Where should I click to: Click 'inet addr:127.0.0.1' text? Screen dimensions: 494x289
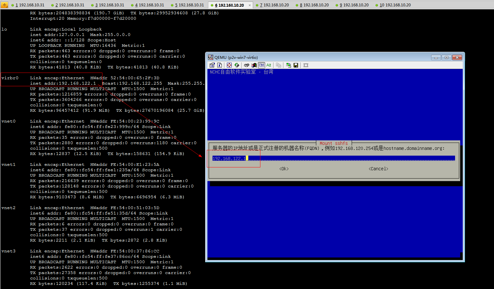coord(57,35)
